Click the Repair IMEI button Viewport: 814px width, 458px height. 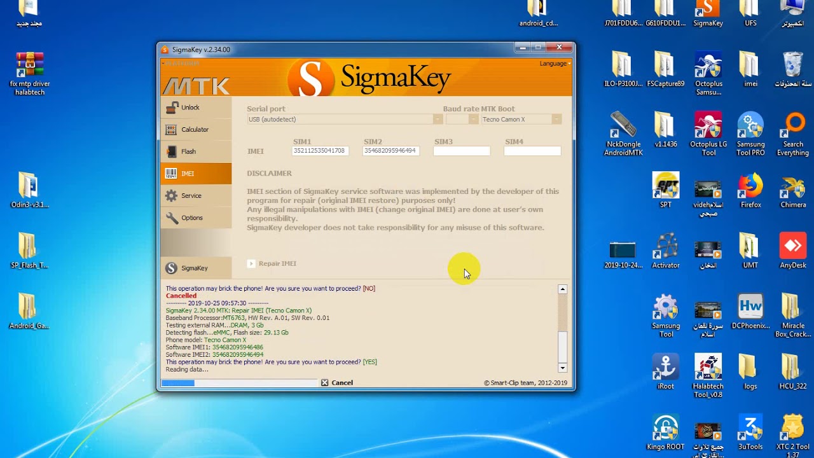(x=272, y=263)
